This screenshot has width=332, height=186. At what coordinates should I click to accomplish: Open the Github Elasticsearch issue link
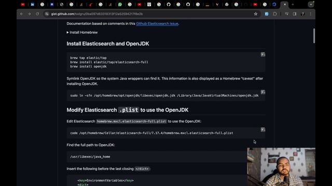[x=157, y=24]
